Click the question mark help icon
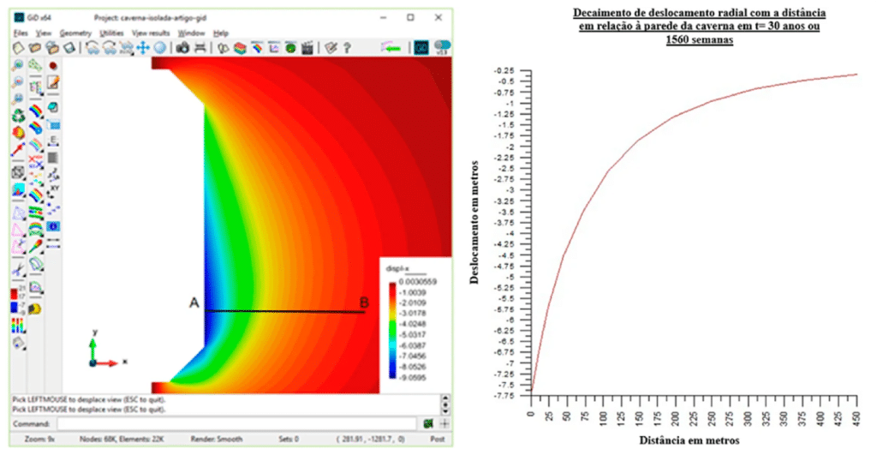The width and height of the screenshot is (877, 449). point(347,48)
